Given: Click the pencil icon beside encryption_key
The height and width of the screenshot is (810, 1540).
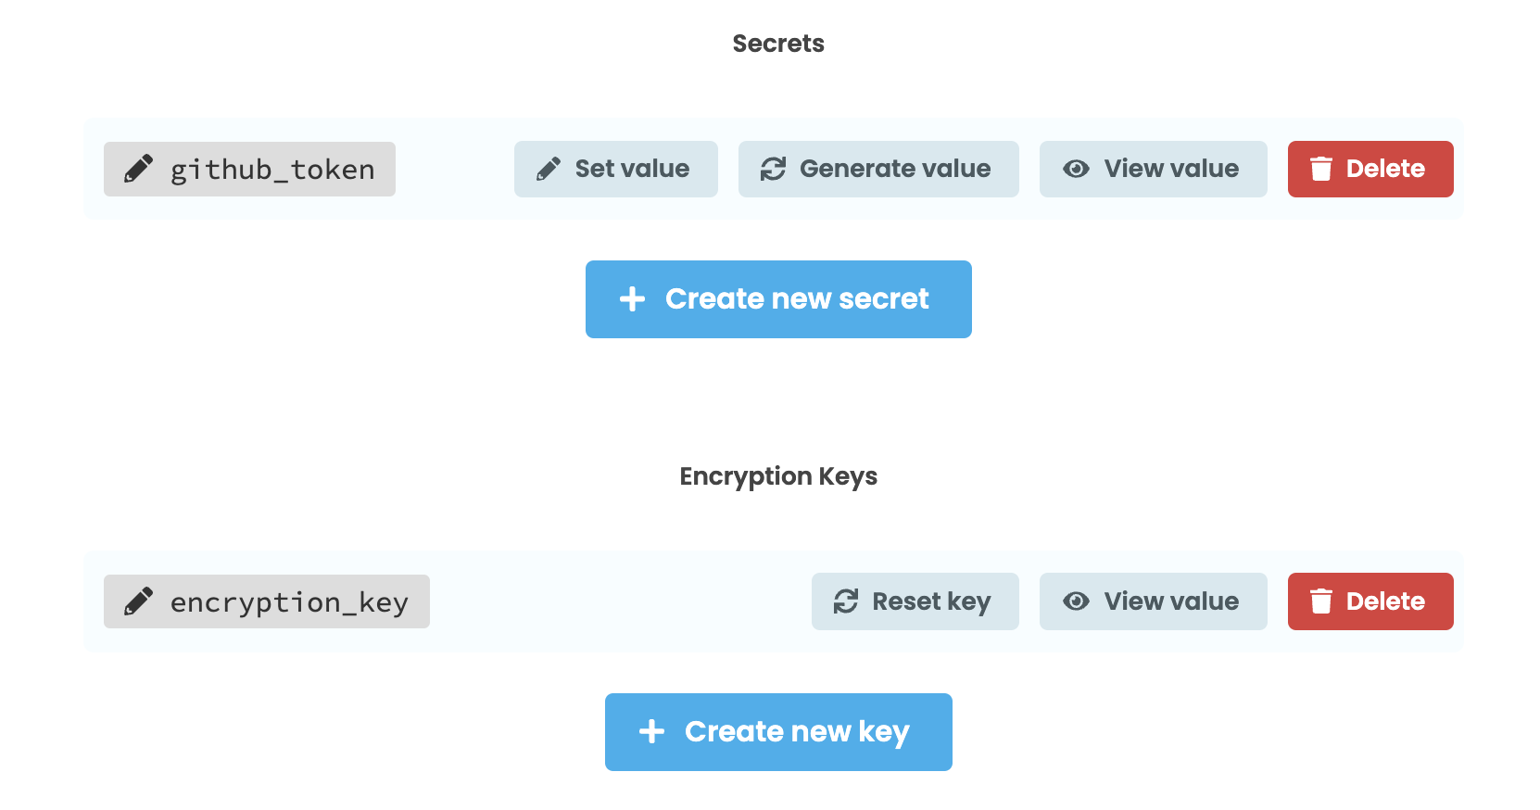Looking at the screenshot, I should tap(137, 601).
